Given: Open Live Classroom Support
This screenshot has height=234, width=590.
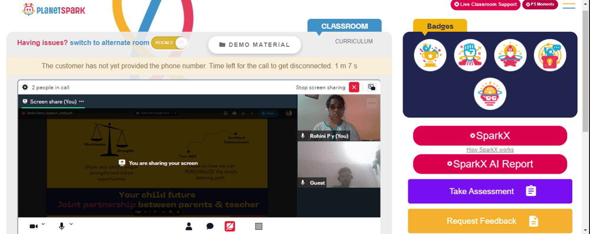Looking at the screenshot, I should 486,5.
